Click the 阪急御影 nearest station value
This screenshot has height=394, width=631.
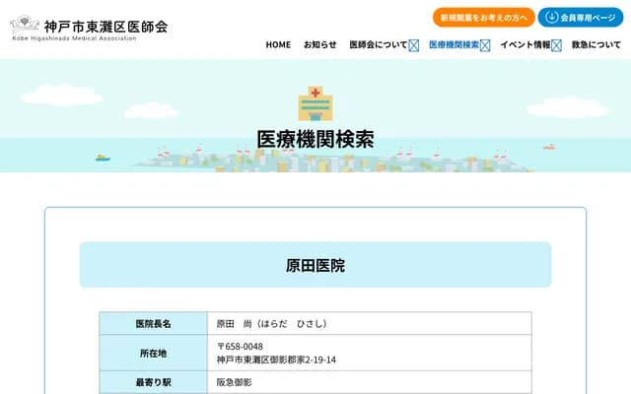[235, 382]
